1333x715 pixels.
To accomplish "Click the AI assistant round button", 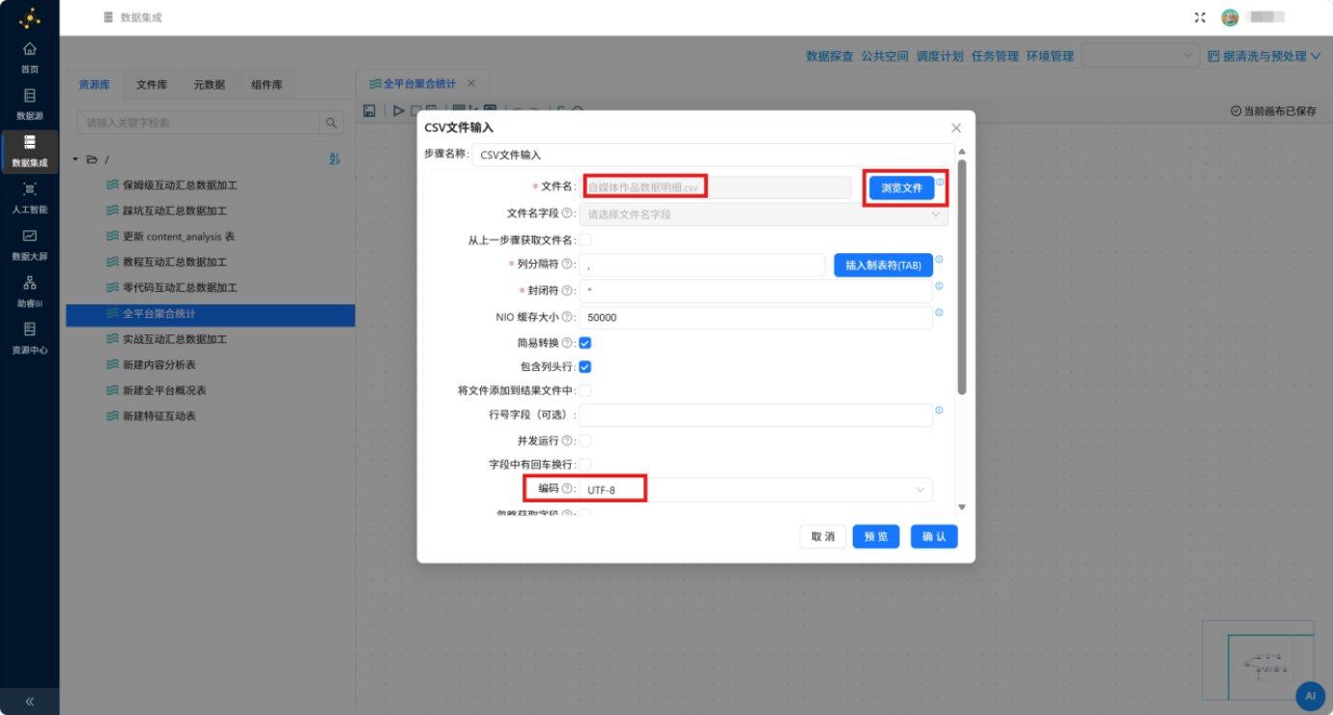I will 1310,696.
